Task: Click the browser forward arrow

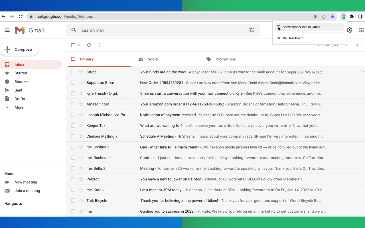Action: 12,17
